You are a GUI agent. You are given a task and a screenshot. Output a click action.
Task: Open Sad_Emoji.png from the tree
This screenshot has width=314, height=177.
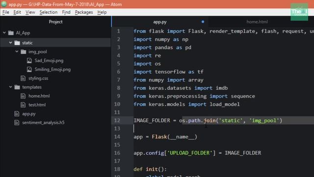(x=49, y=60)
